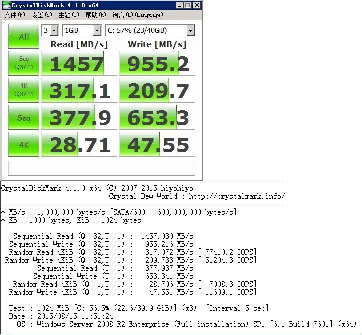Open the 帮助(H) menu
This screenshot has height=335, width=362.
tap(95, 15)
